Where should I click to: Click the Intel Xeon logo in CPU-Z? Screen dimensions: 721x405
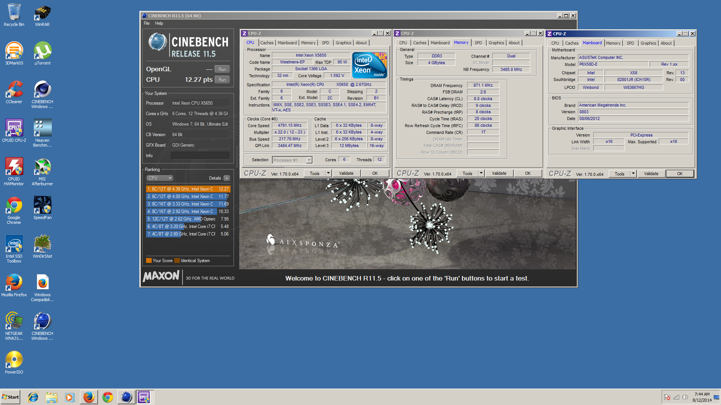point(370,65)
